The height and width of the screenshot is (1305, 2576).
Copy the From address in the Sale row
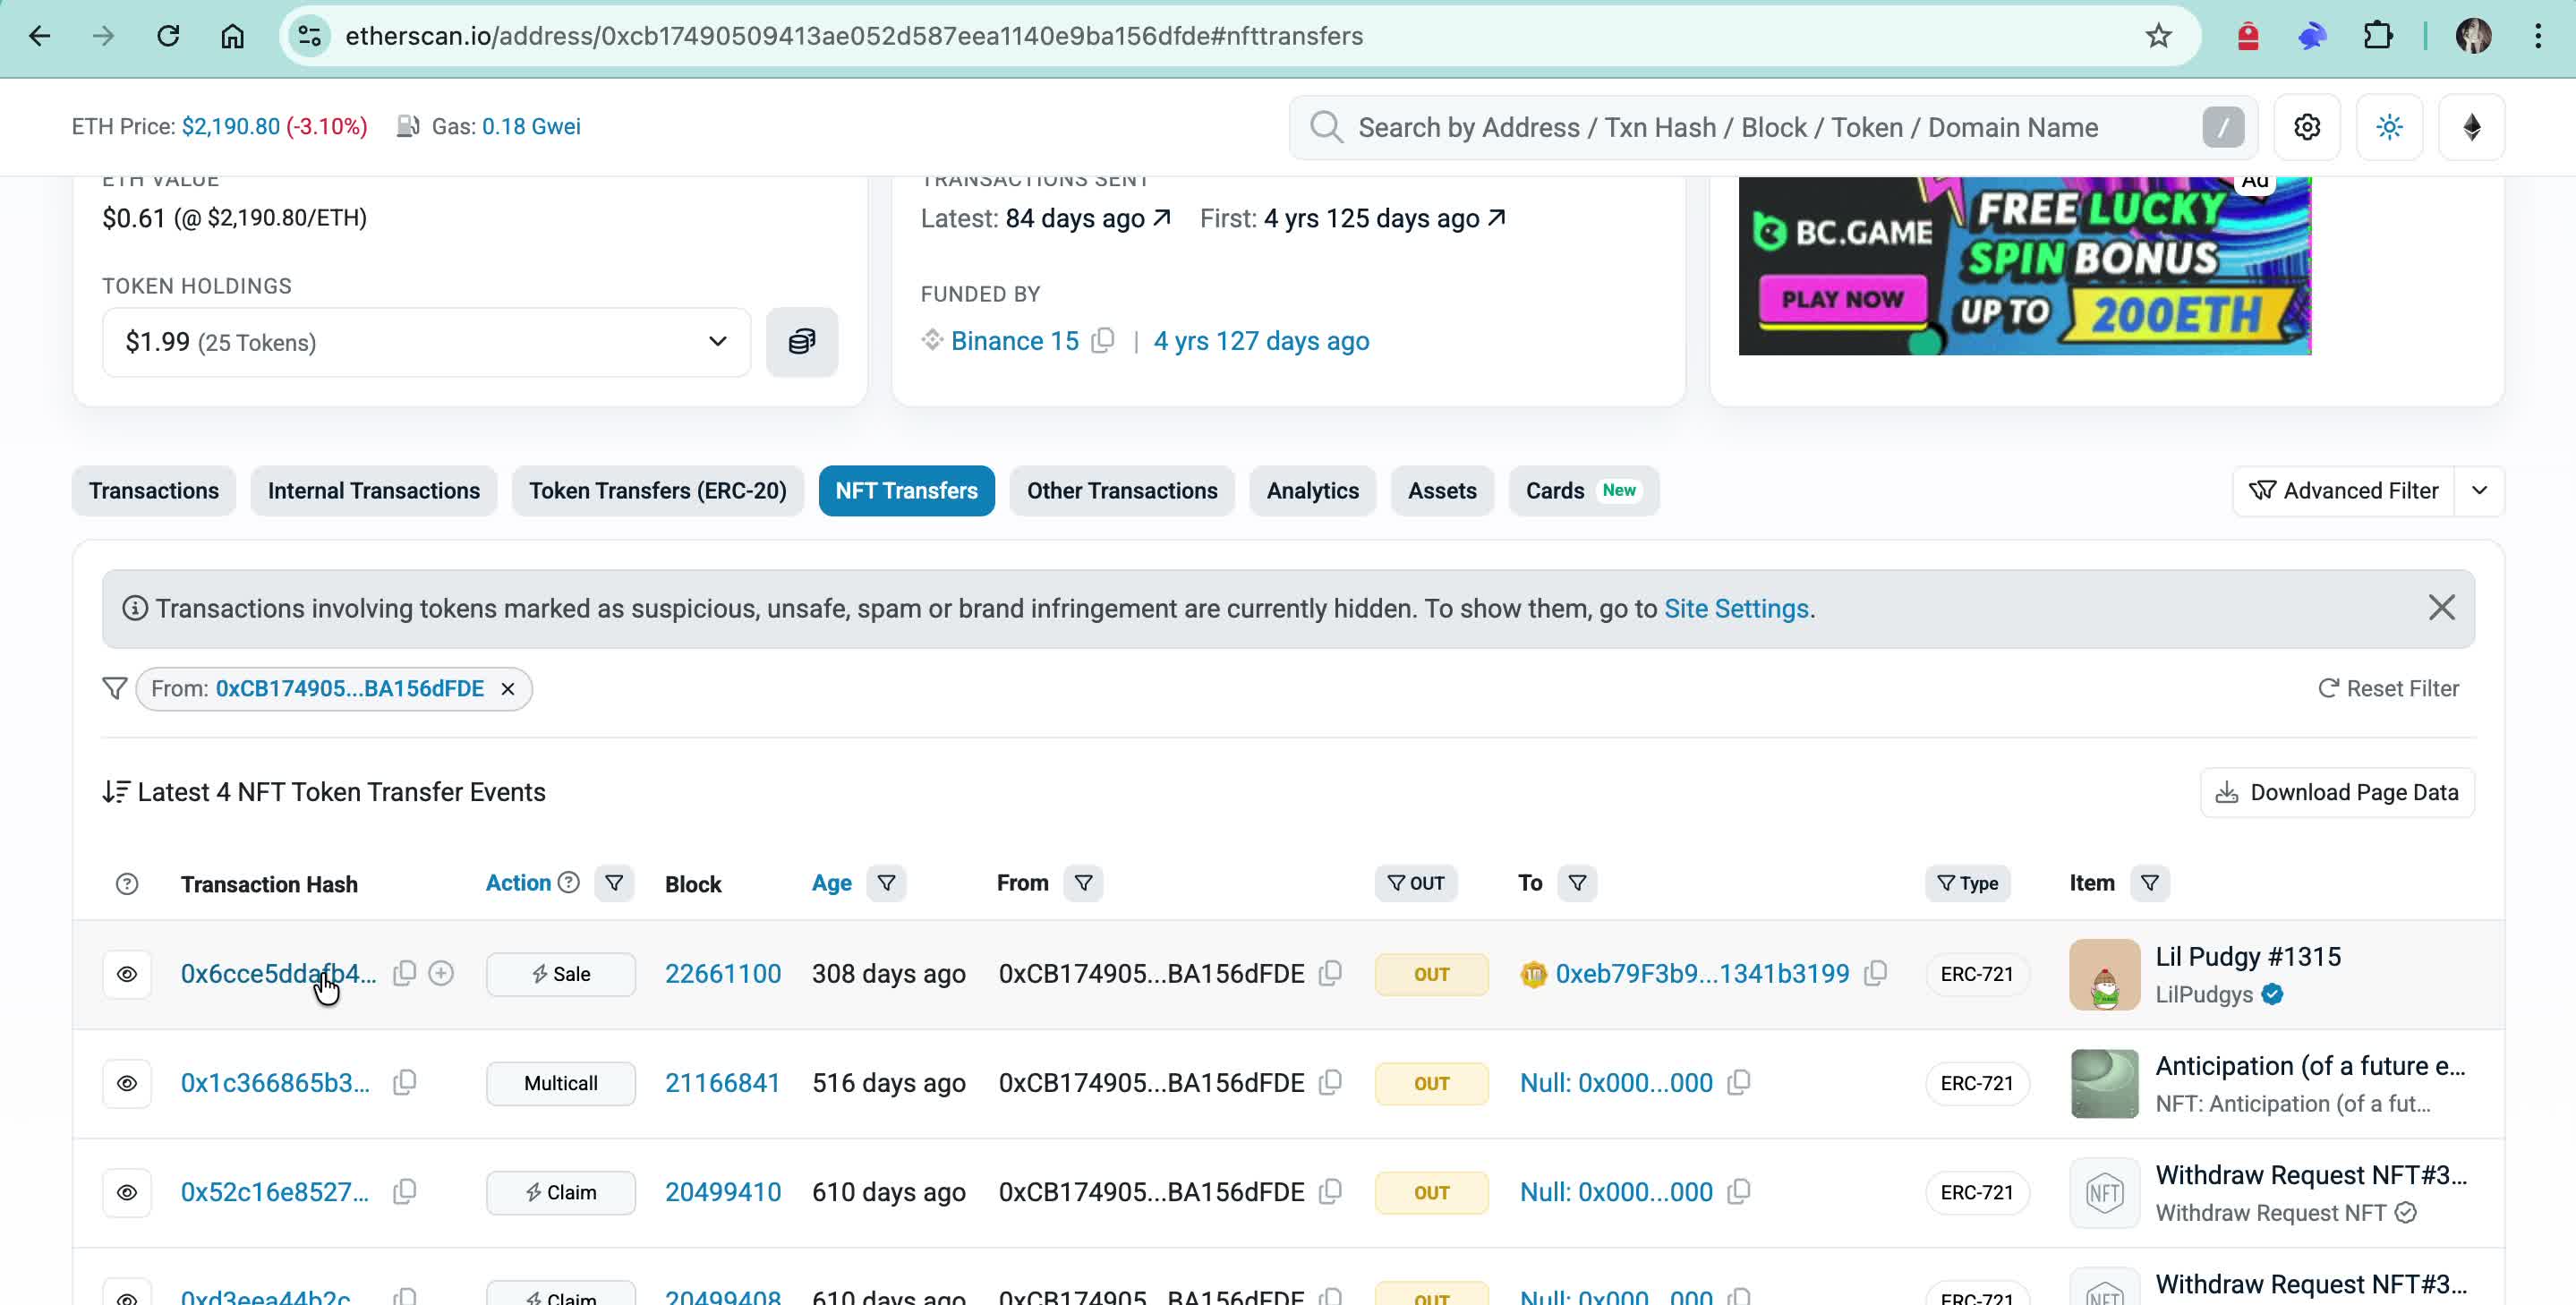pos(1330,973)
